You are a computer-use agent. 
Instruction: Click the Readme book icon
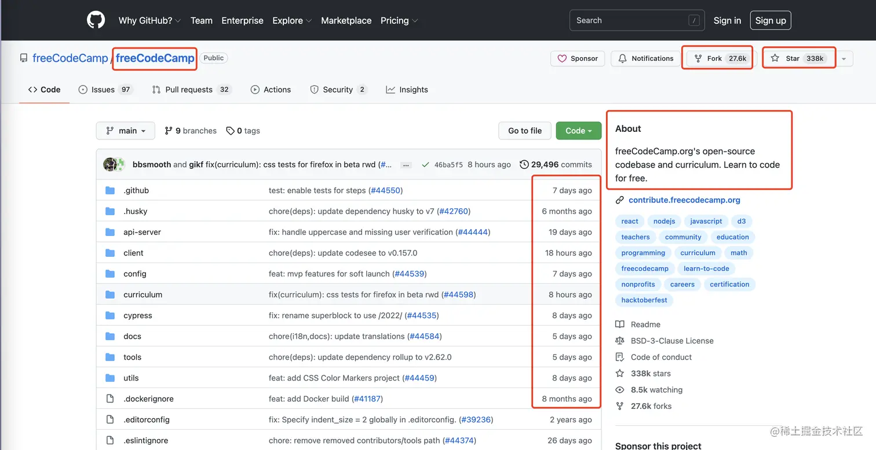[x=620, y=324]
